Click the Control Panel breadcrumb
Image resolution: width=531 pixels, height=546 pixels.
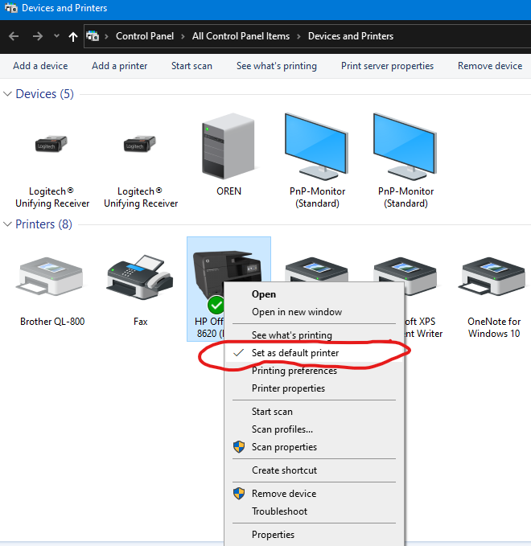pyautogui.click(x=145, y=36)
